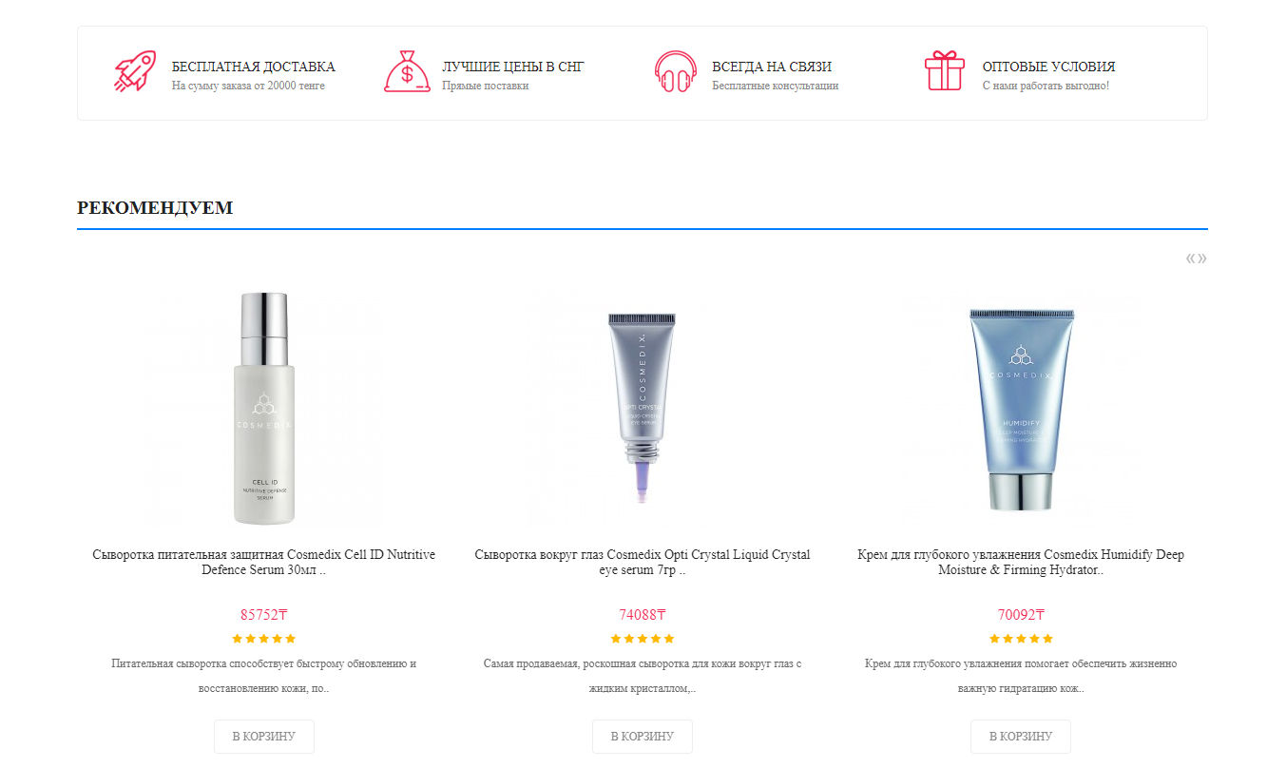1267x768 pixels.
Task: Click the ОПТОВЫЕ УСЛОВИЯ heading
Action: coord(1048,67)
